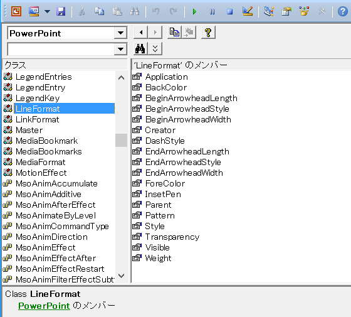Click yellow question mark Help button
Screen dimensions: 351x317
pos(208,33)
